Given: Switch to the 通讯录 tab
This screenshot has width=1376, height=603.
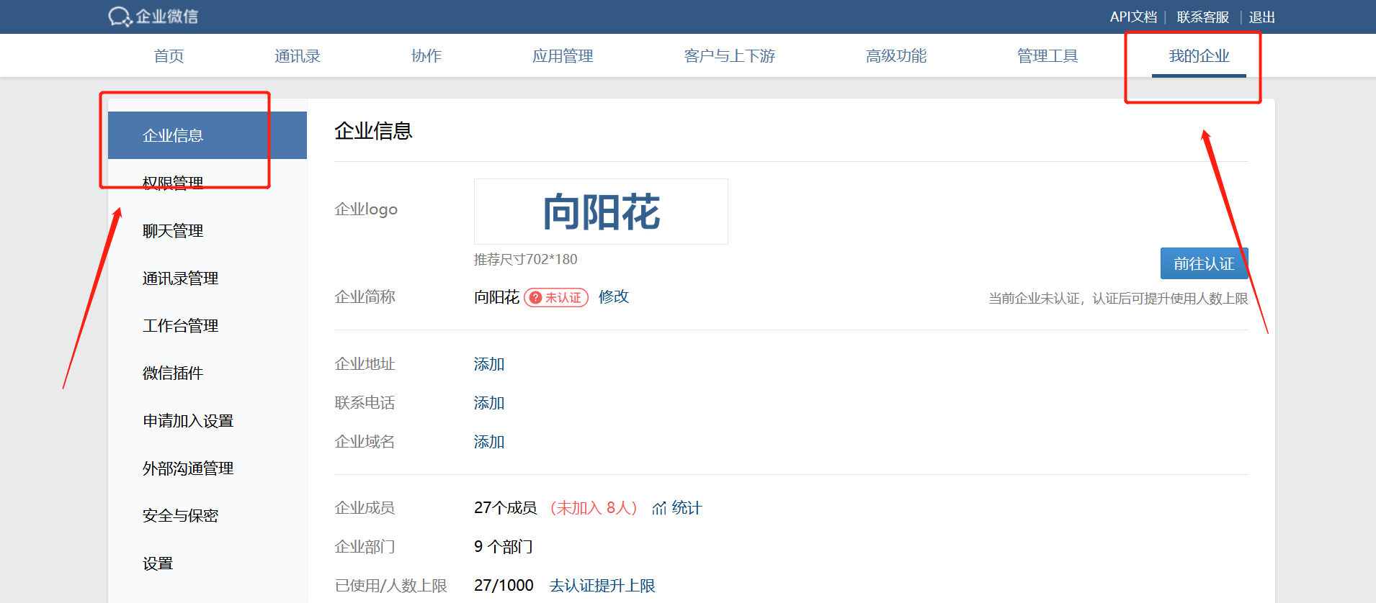Looking at the screenshot, I should 297,56.
